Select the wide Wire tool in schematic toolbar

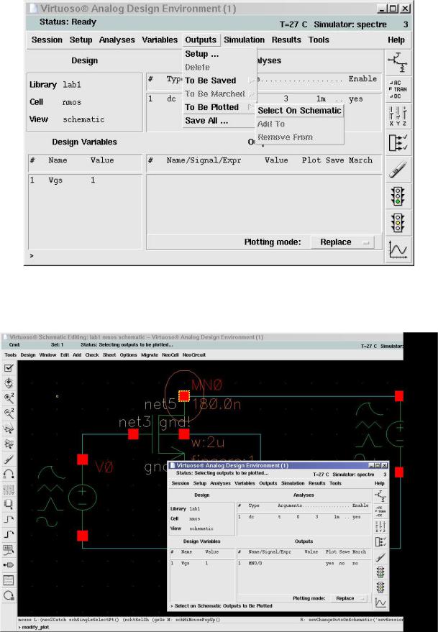[9, 534]
